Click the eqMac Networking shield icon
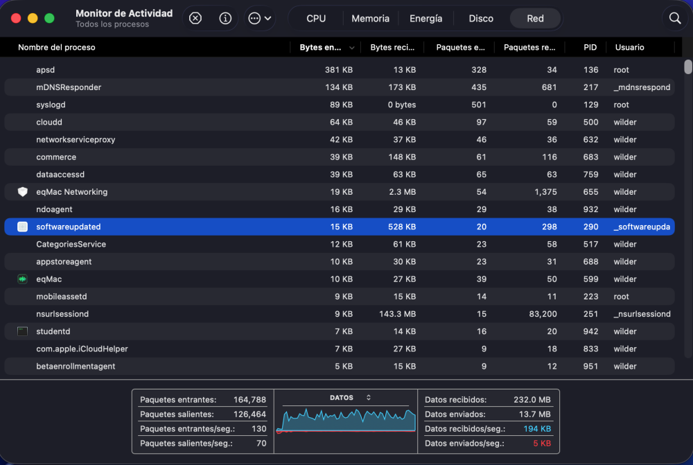 point(23,192)
